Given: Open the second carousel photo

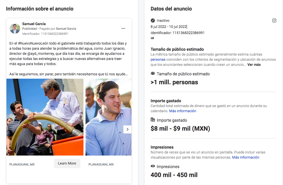Looking at the screenshot, I should click(108, 117).
